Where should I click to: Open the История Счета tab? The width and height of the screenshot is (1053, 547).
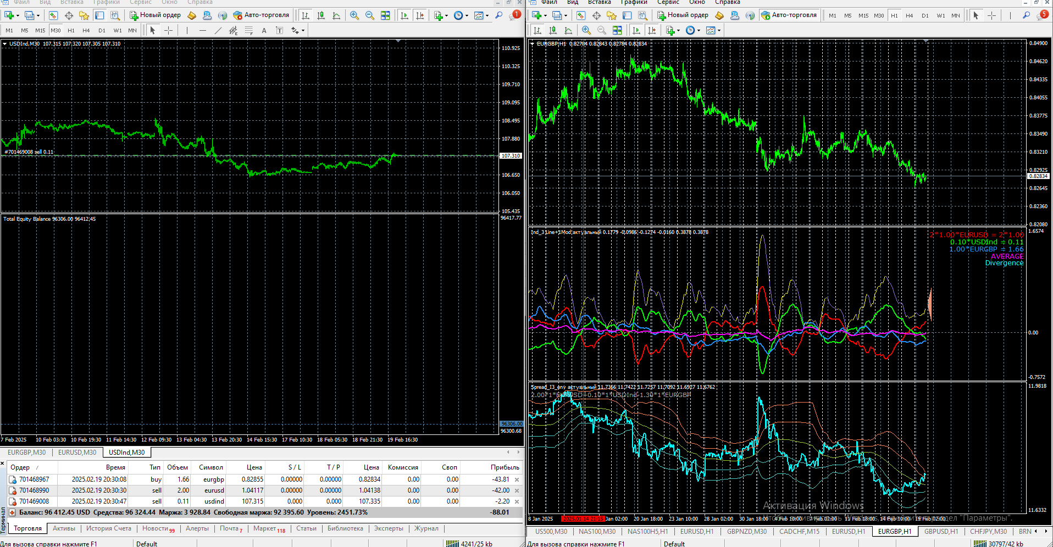pyautogui.click(x=108, y=528)
